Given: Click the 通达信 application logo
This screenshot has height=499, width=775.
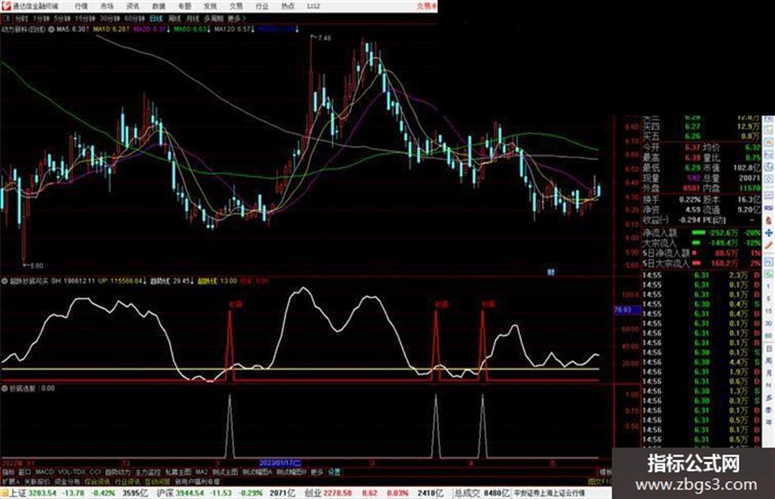Looking at the screenshot, I should (6, 6).
